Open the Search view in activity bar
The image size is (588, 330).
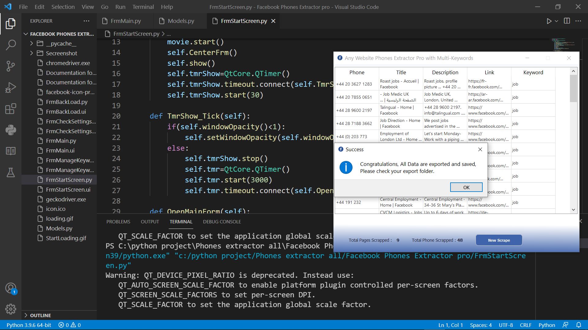[x=11, y=45]
